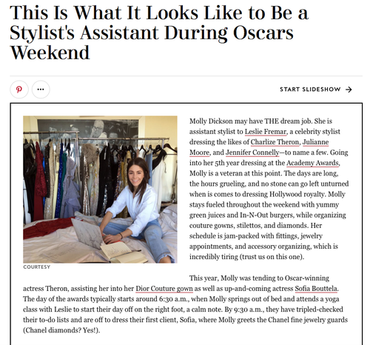This screenshot has height=345, width=370.
Task: Start the slideshow via text label
Action: [x=310, y=90]
